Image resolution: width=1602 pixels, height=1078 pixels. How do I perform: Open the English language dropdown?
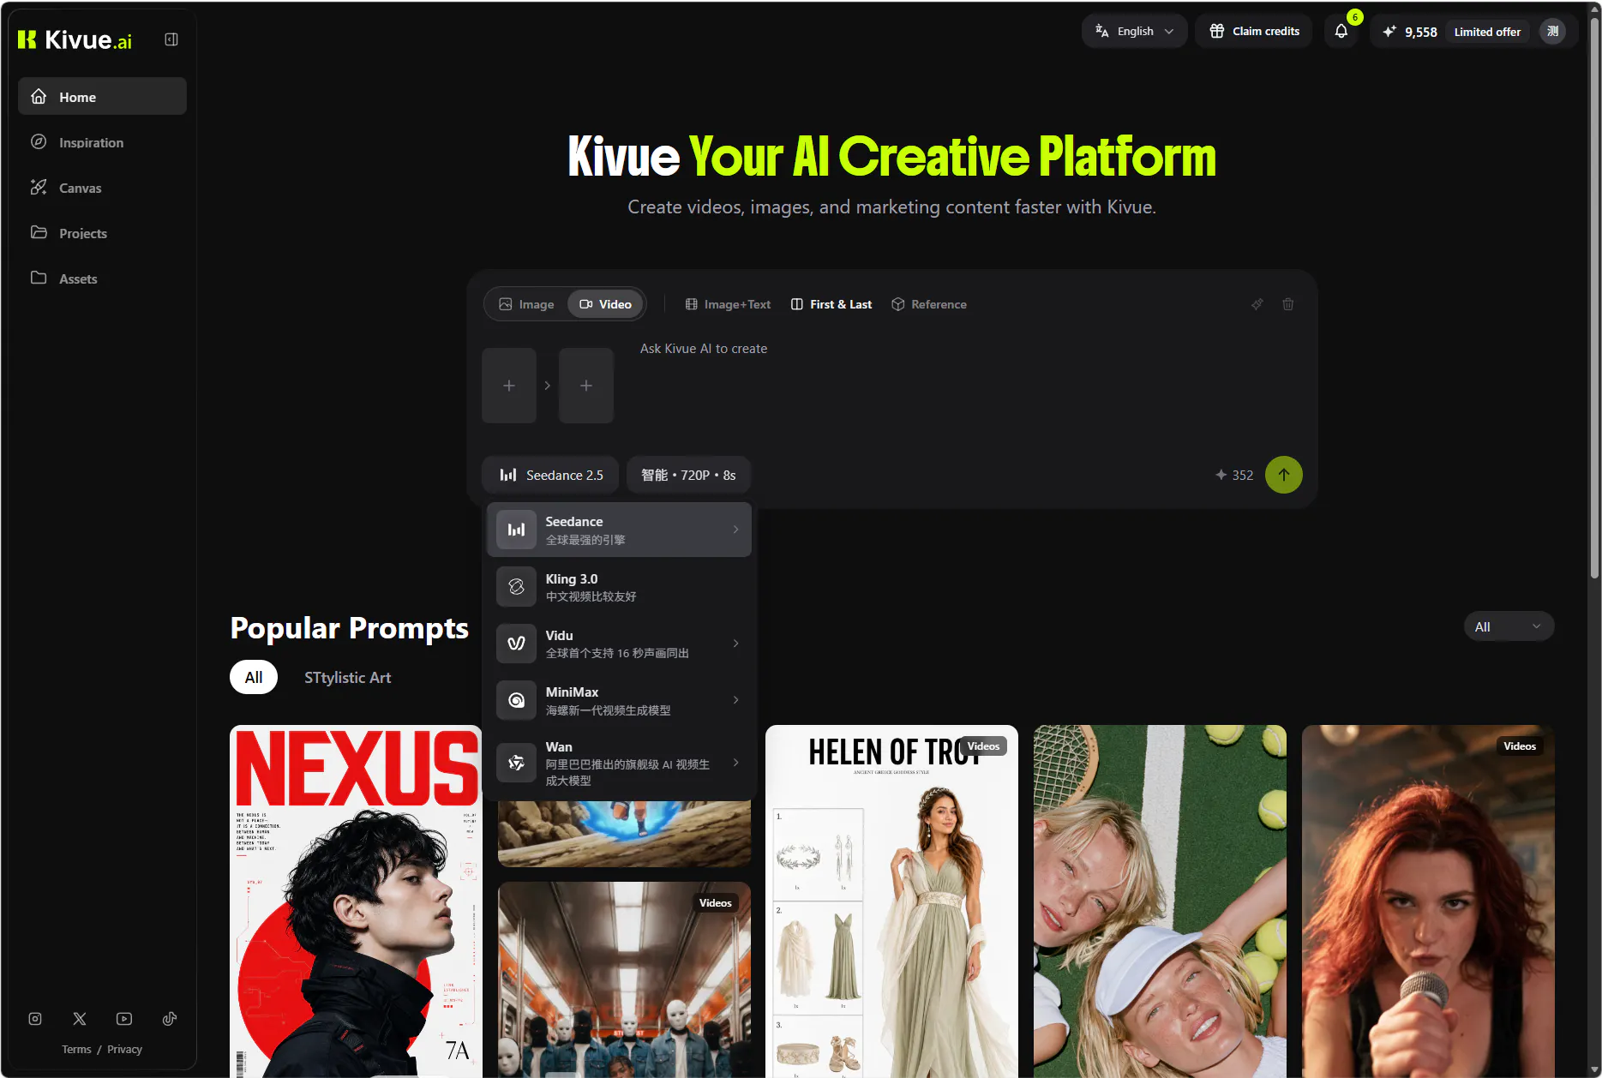1134,32
